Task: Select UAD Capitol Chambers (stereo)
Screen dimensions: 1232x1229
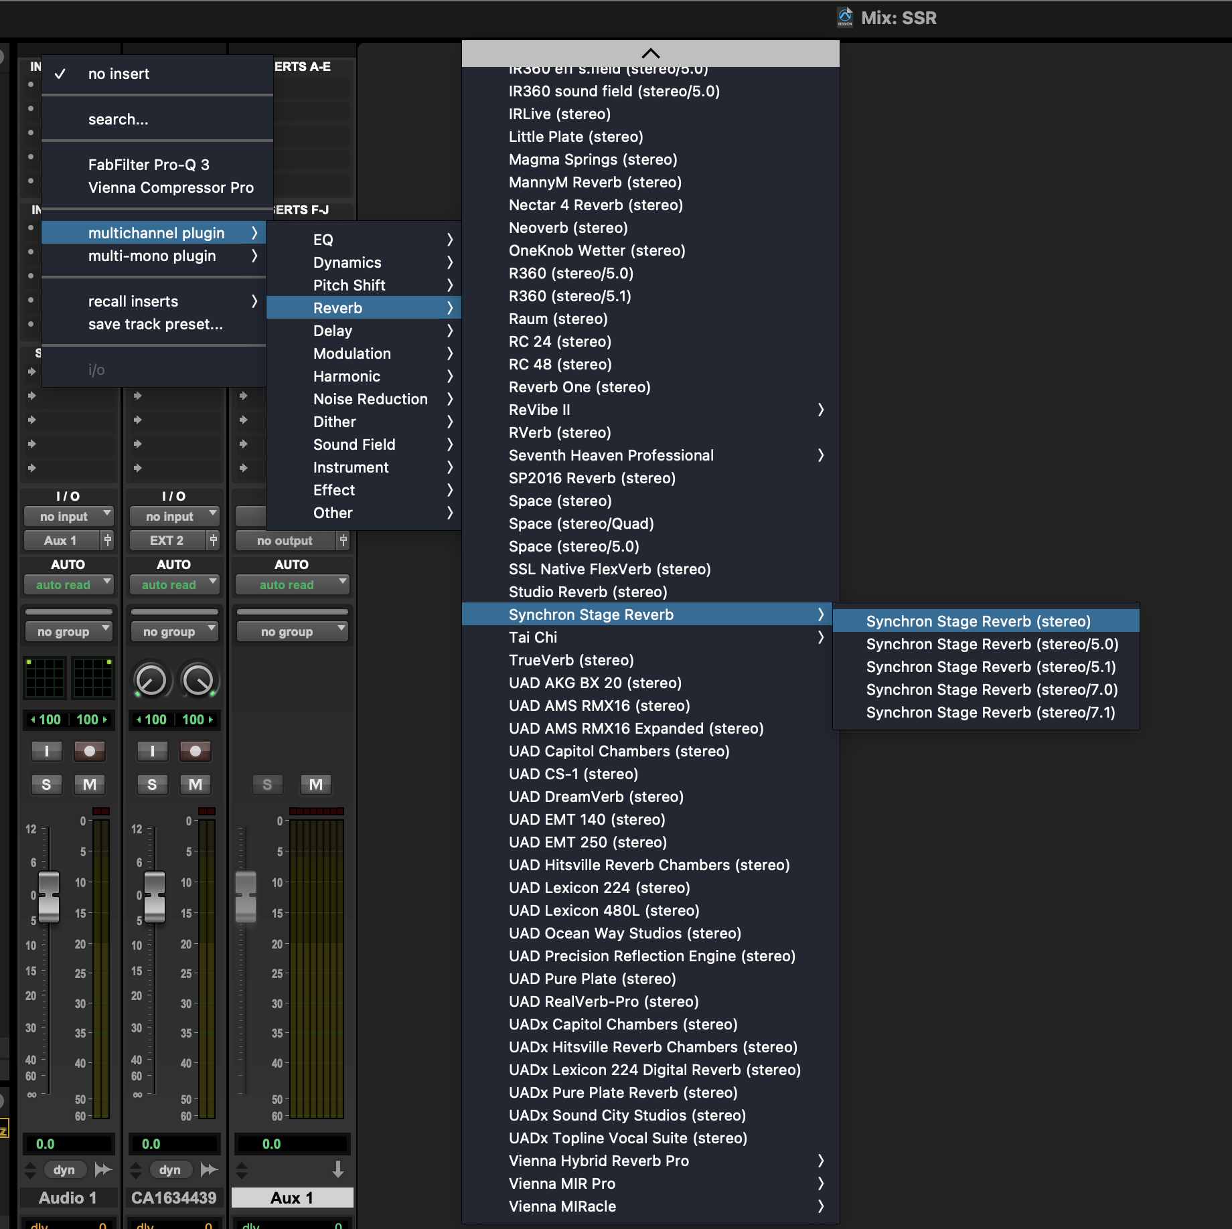Action: point(651,751)
